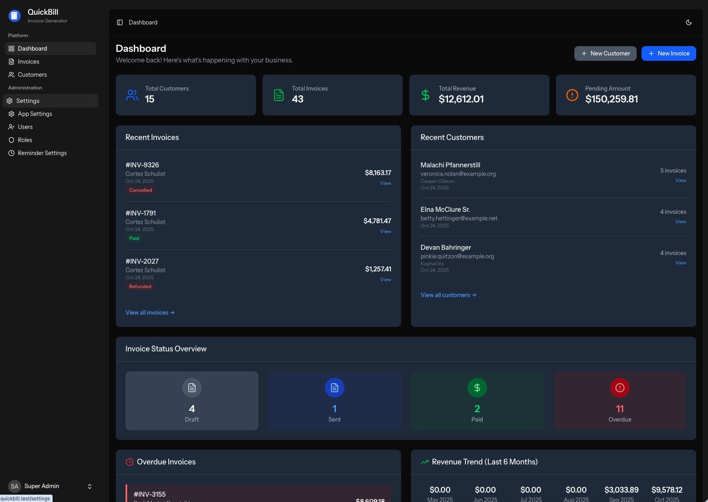Click the Total Customers people icon

[x=132, y=95]
